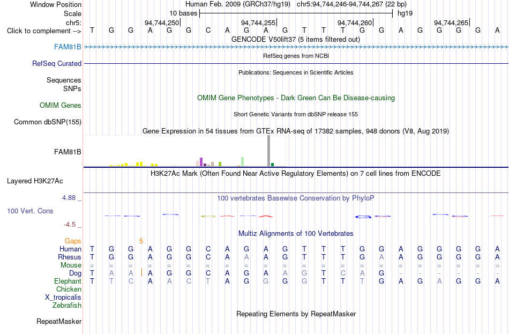Click the '100 Vert. Cons' track label
The height and width of the screenshot is (334, 509).
click(x=30, y=211)
